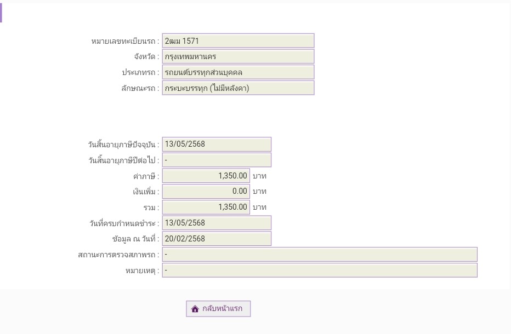Click the วันสิ้นอายุภาษีปีต่อไป field

point(217,160)
